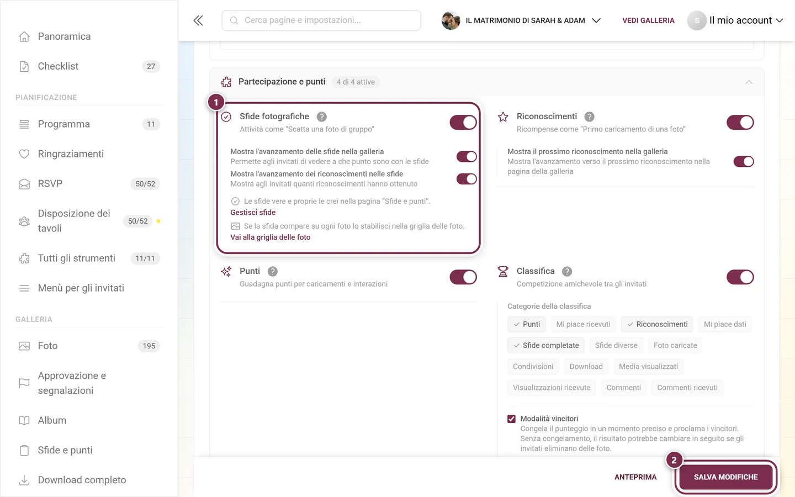Click the wedding couple avatar thumbnail
The width and height of the screenshot is (795, 497).
click(451, 20)
